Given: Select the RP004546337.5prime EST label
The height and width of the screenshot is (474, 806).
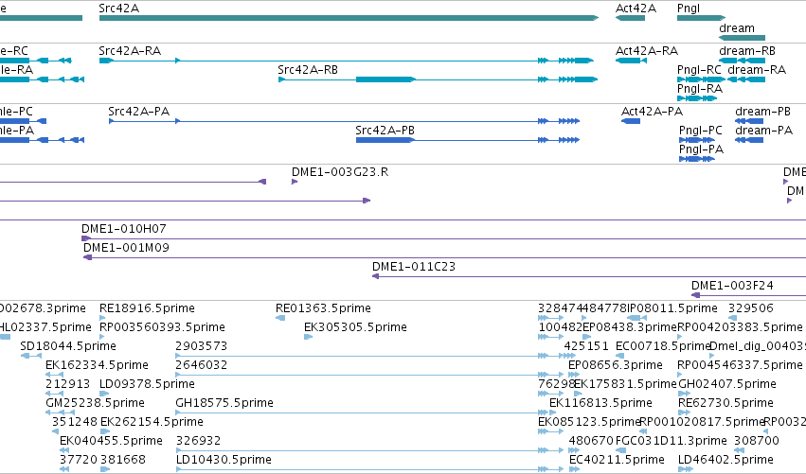Looking at the screenshot, I should pos(740,365).
